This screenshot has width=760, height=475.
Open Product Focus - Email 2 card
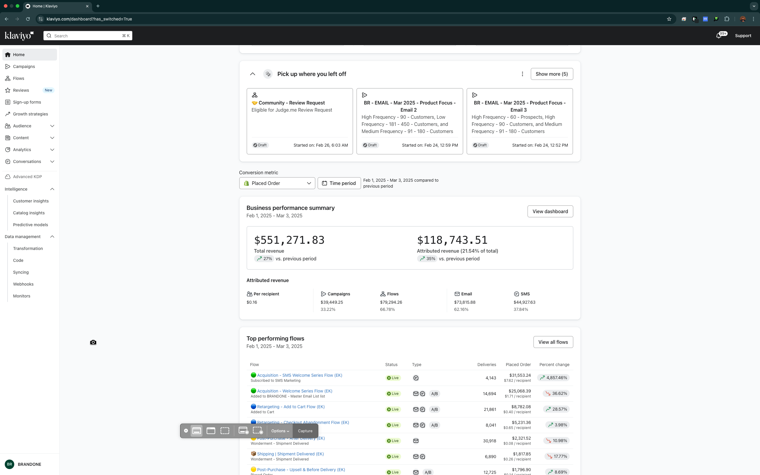tap(409, 121)
